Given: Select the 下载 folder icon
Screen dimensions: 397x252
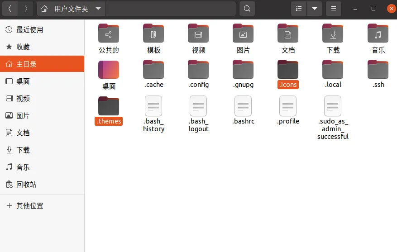Looking at the screenshot, I should 333,34.
